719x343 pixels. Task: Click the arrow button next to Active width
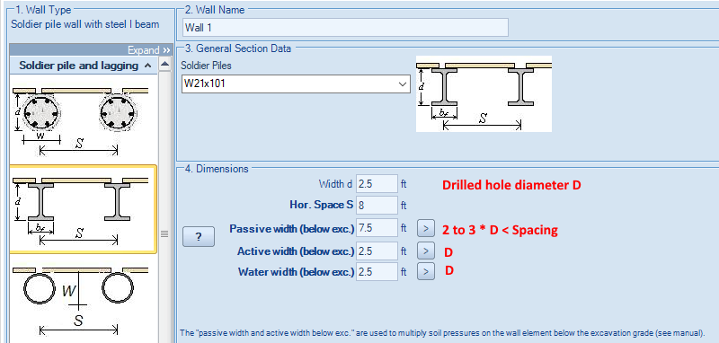pos(425,251)
